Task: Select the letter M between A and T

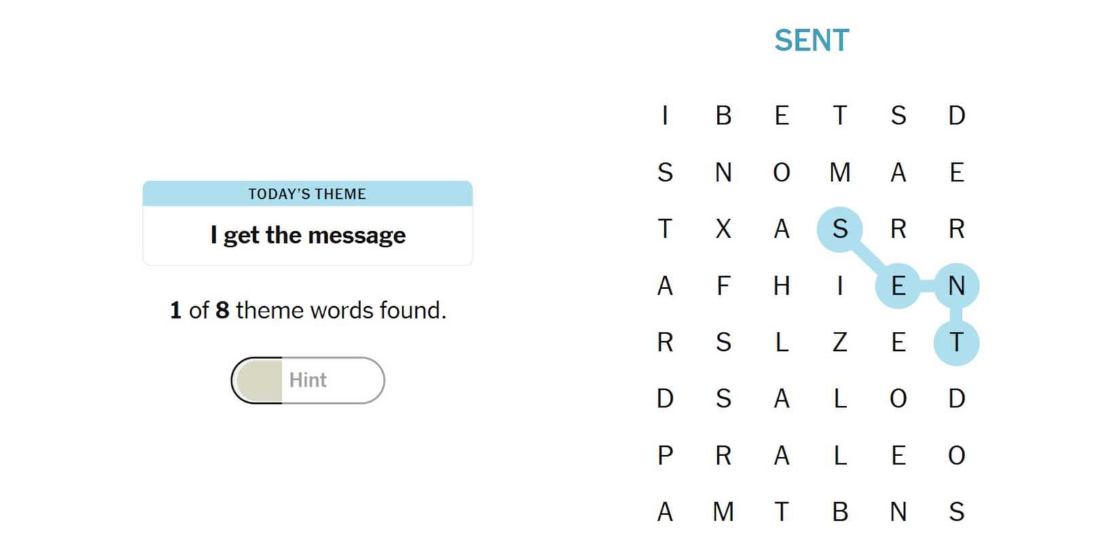Action: 724,512
